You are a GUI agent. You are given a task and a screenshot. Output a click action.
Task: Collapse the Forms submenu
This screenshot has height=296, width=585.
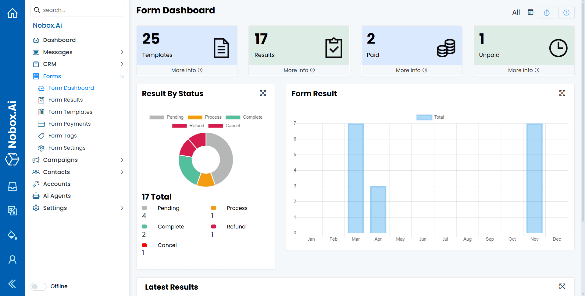coord(122,76)
